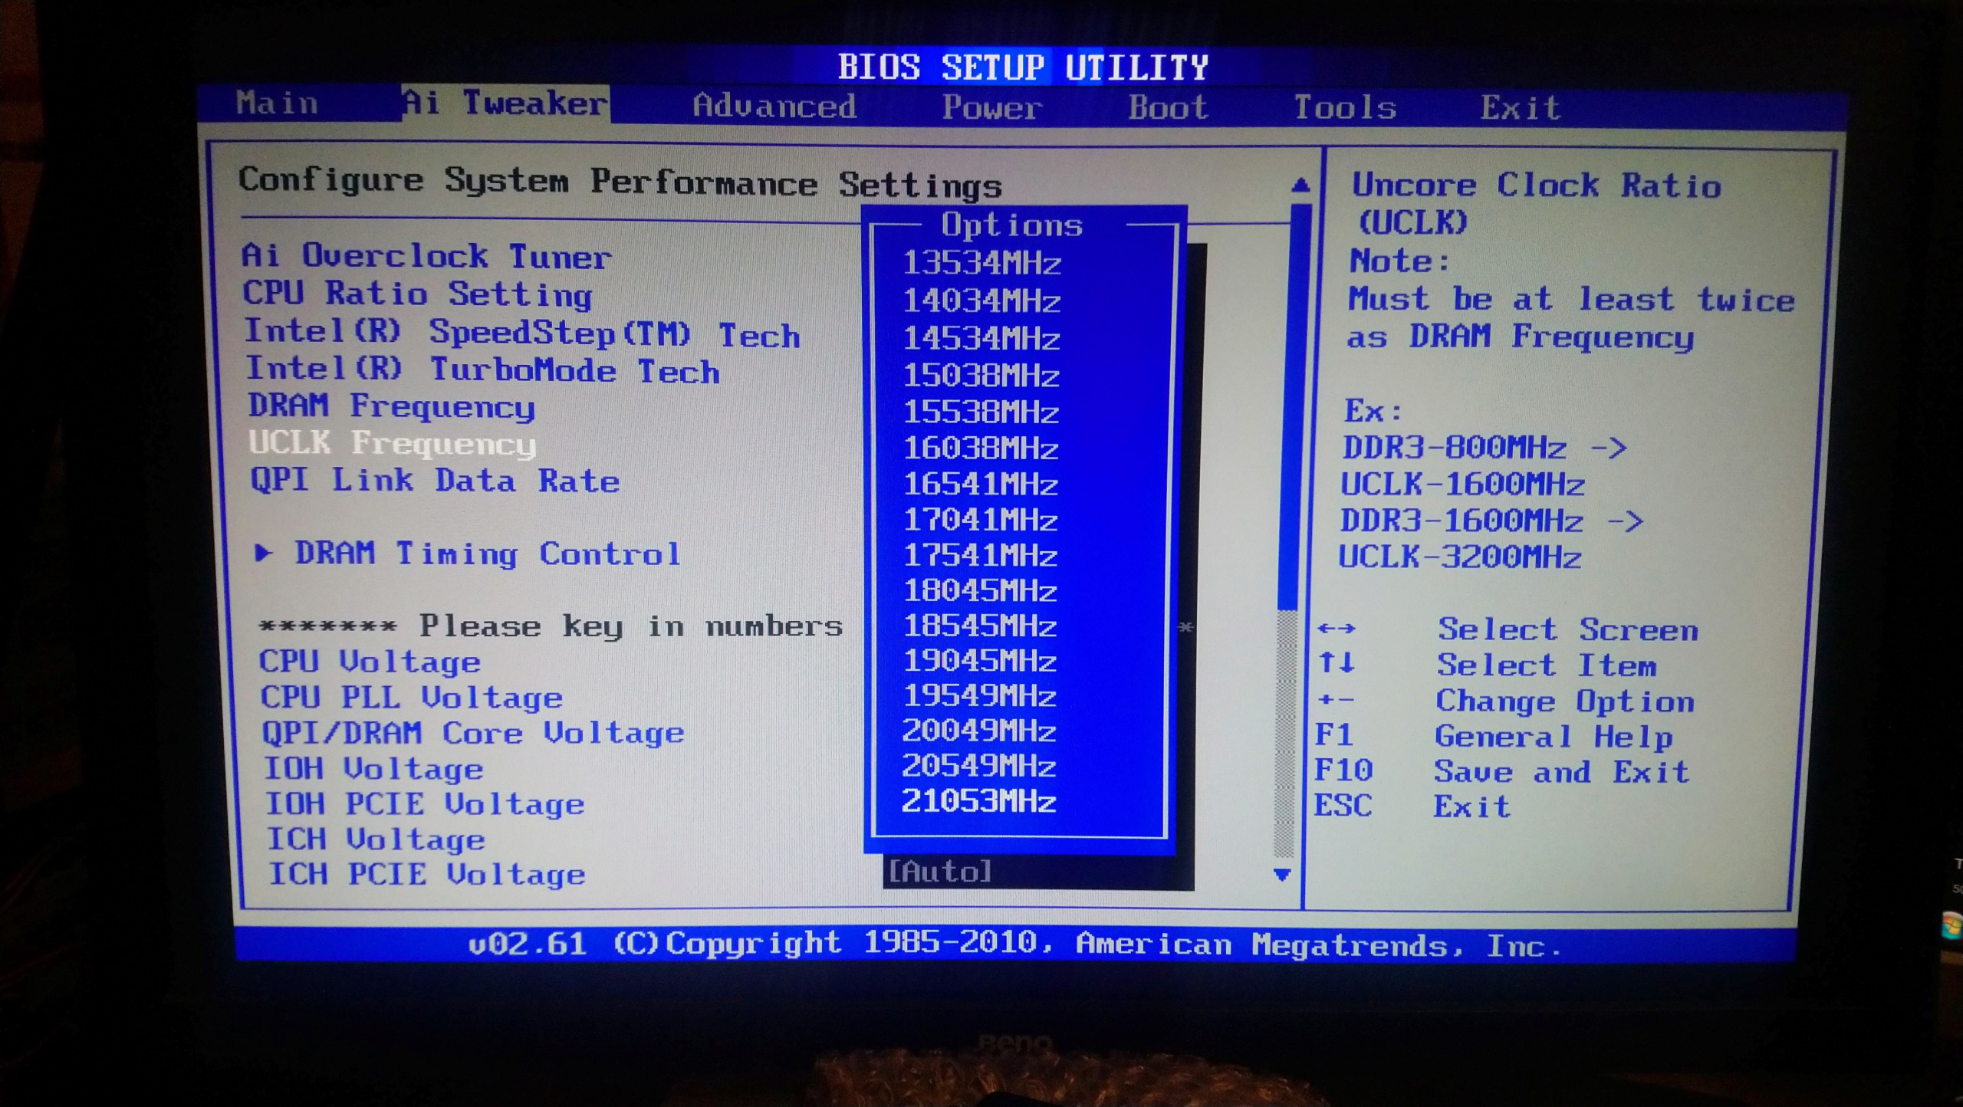Pick the 16038MHz option

click(x=981, y=448)
